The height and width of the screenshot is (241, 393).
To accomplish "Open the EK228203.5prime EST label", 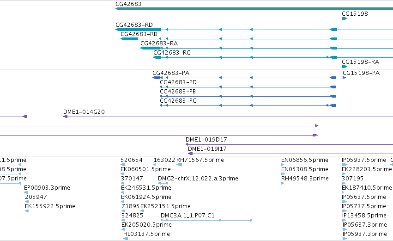I will click(367, 169).
